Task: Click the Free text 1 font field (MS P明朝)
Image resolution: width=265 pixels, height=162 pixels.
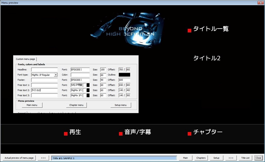Action: pyautogui.click(x=77, y=85)
